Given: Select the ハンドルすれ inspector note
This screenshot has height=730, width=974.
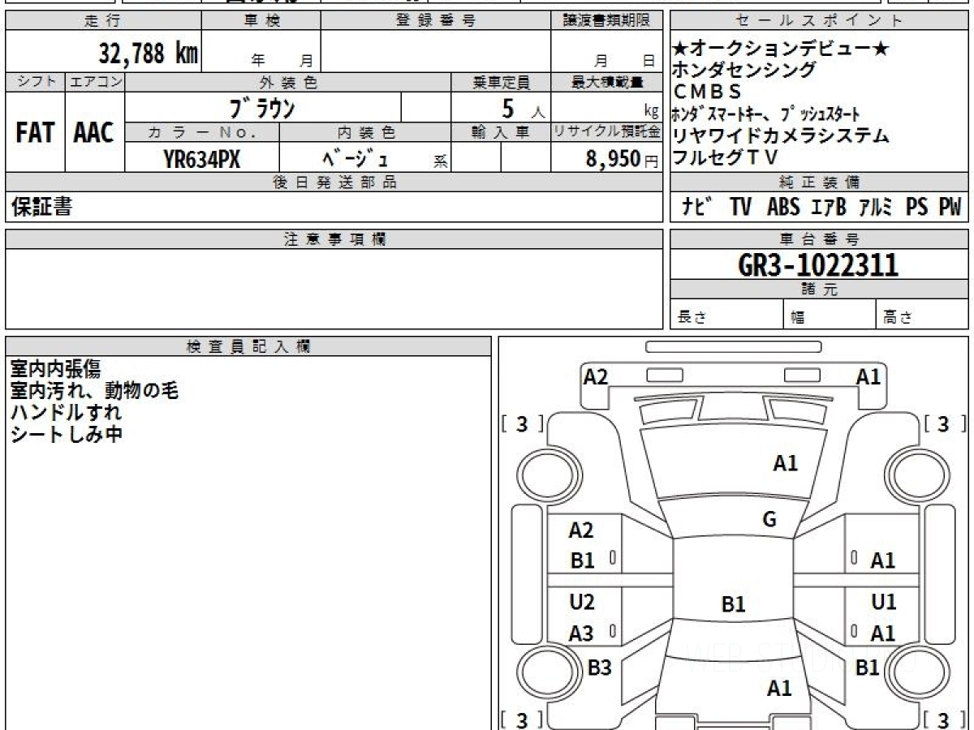Looking at the screenshot, I should click(66, 412).
